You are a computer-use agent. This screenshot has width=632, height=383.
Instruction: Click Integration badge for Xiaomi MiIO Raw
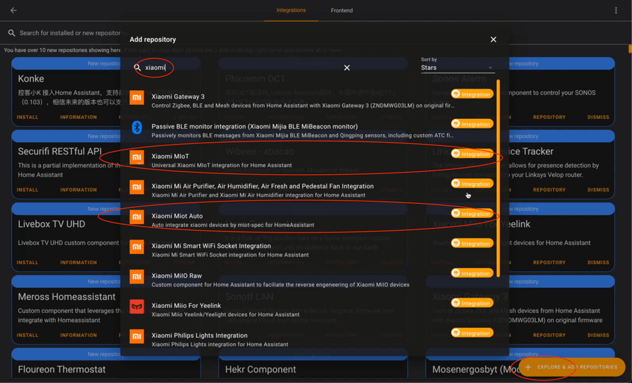tap(472, 273)
